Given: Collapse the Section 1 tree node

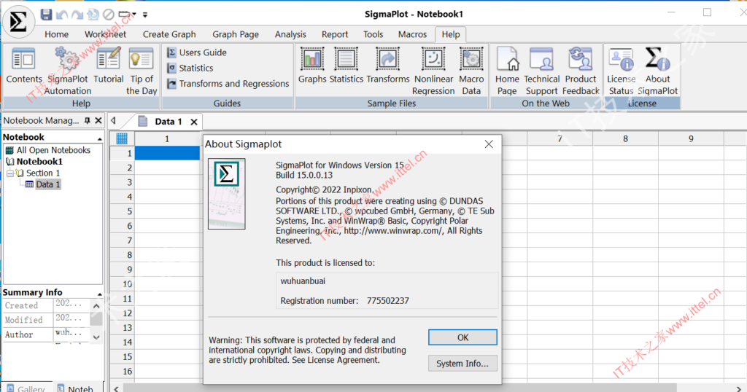Looking at the screenshot, I should coord(10,173).
